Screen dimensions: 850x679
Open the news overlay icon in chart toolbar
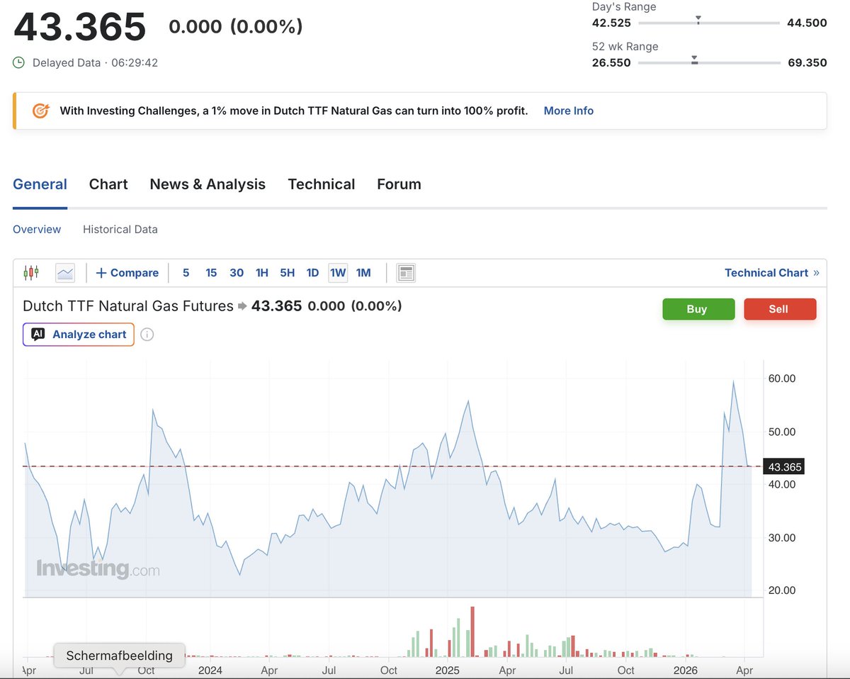pos(406,273)
